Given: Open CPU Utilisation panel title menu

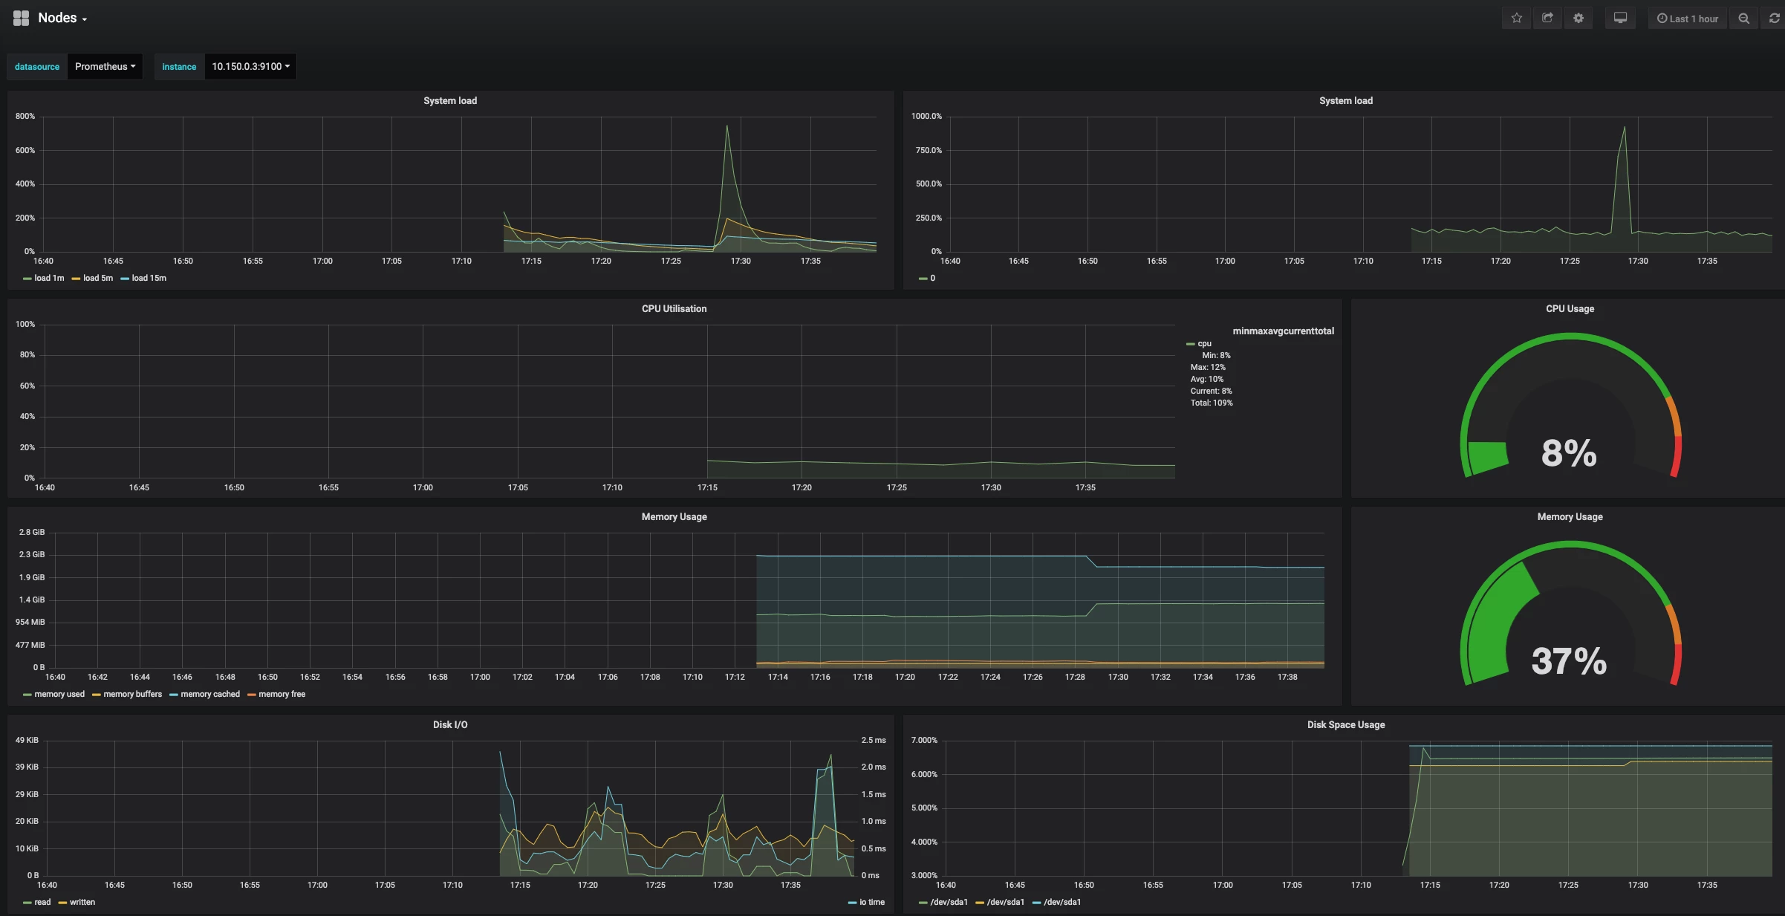Looking at the screenshot, I should tap(674, 308).
